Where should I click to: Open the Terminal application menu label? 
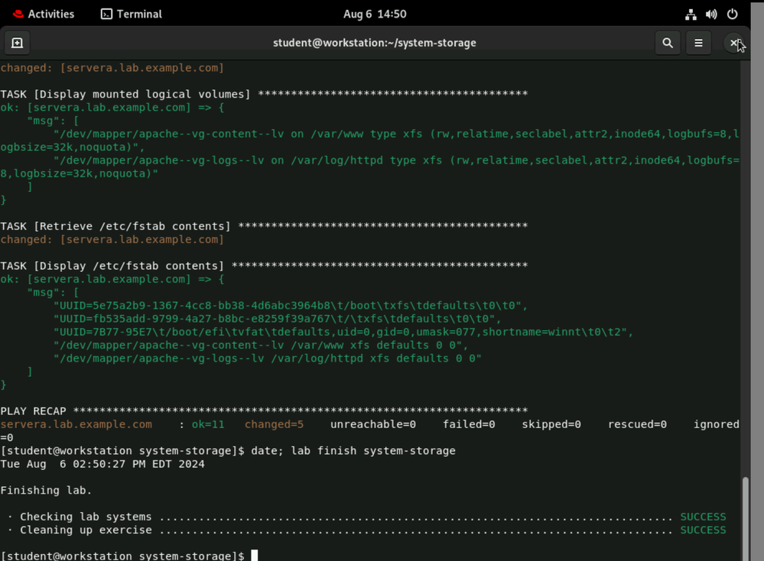139,14
